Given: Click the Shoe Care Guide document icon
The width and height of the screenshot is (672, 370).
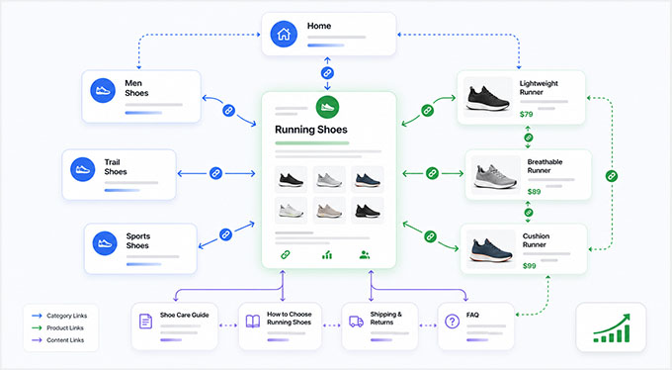Looking at the screenshot, I should click(x=145, y=322).
